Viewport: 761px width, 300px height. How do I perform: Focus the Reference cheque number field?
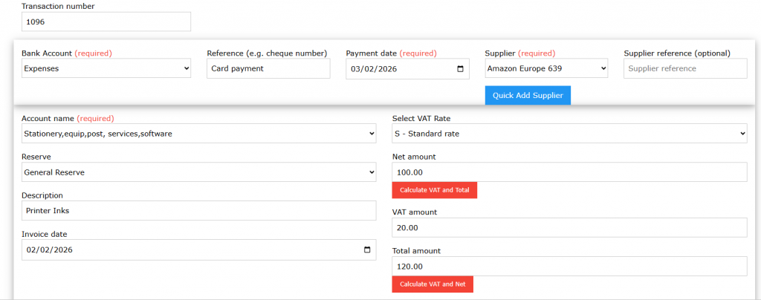(268, 69)
